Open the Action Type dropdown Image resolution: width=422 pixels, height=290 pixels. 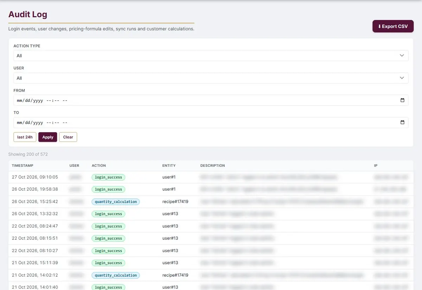(211, 55)
